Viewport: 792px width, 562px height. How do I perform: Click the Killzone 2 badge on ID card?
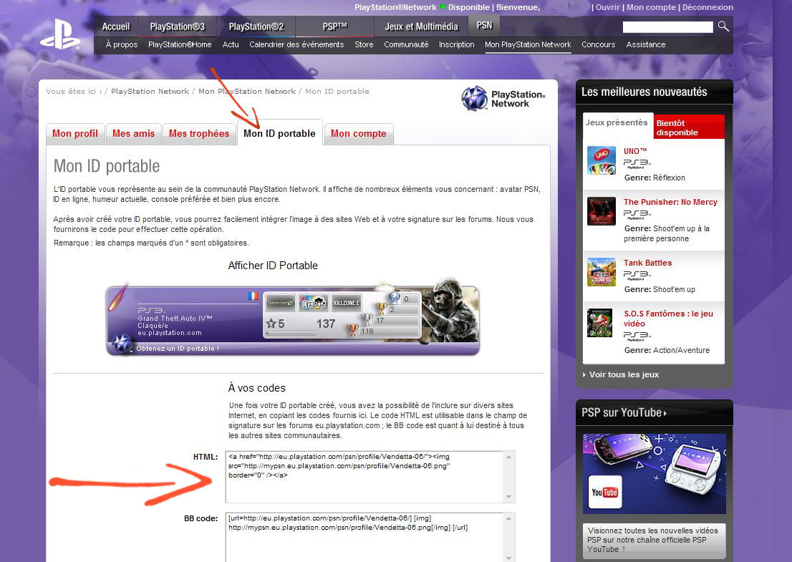[x=346, y=303]
